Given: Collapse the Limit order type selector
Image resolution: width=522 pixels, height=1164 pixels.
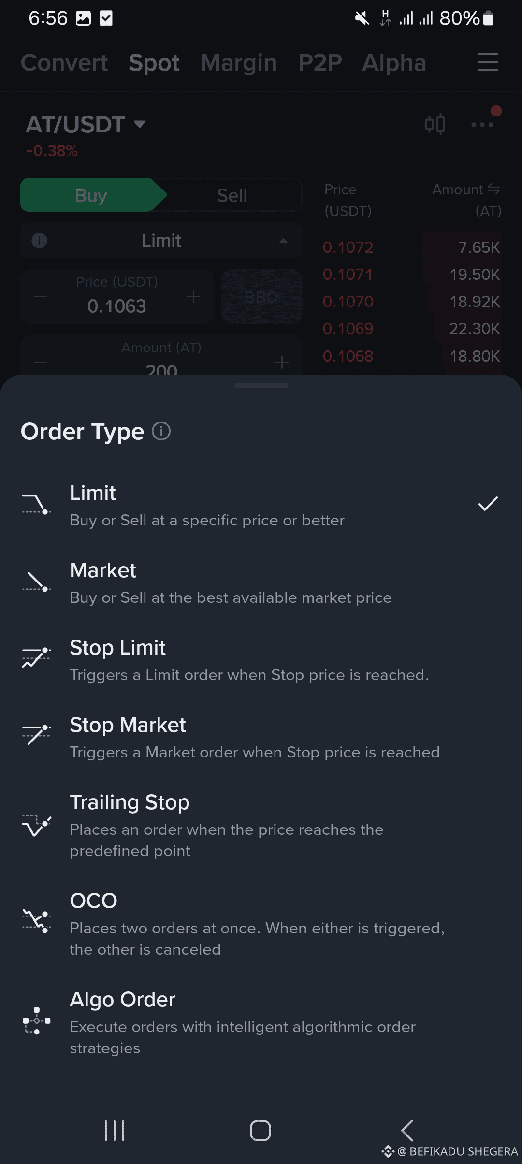Looking at the screenshot, I should 283,240.
